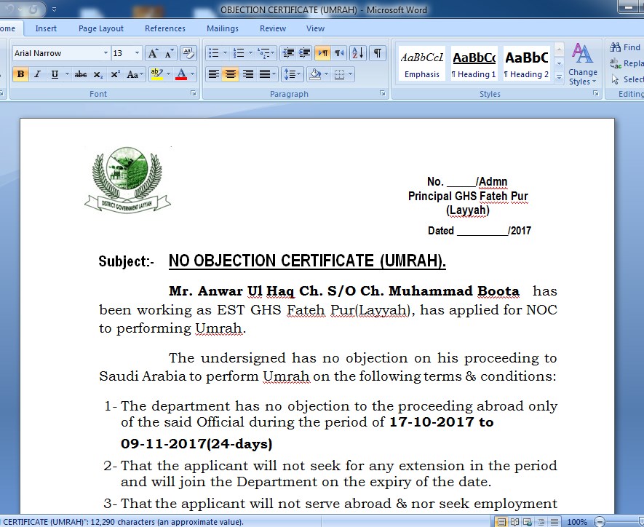Click the Align Text Left icon
The image size is (644, 527).
coord(213,74)
